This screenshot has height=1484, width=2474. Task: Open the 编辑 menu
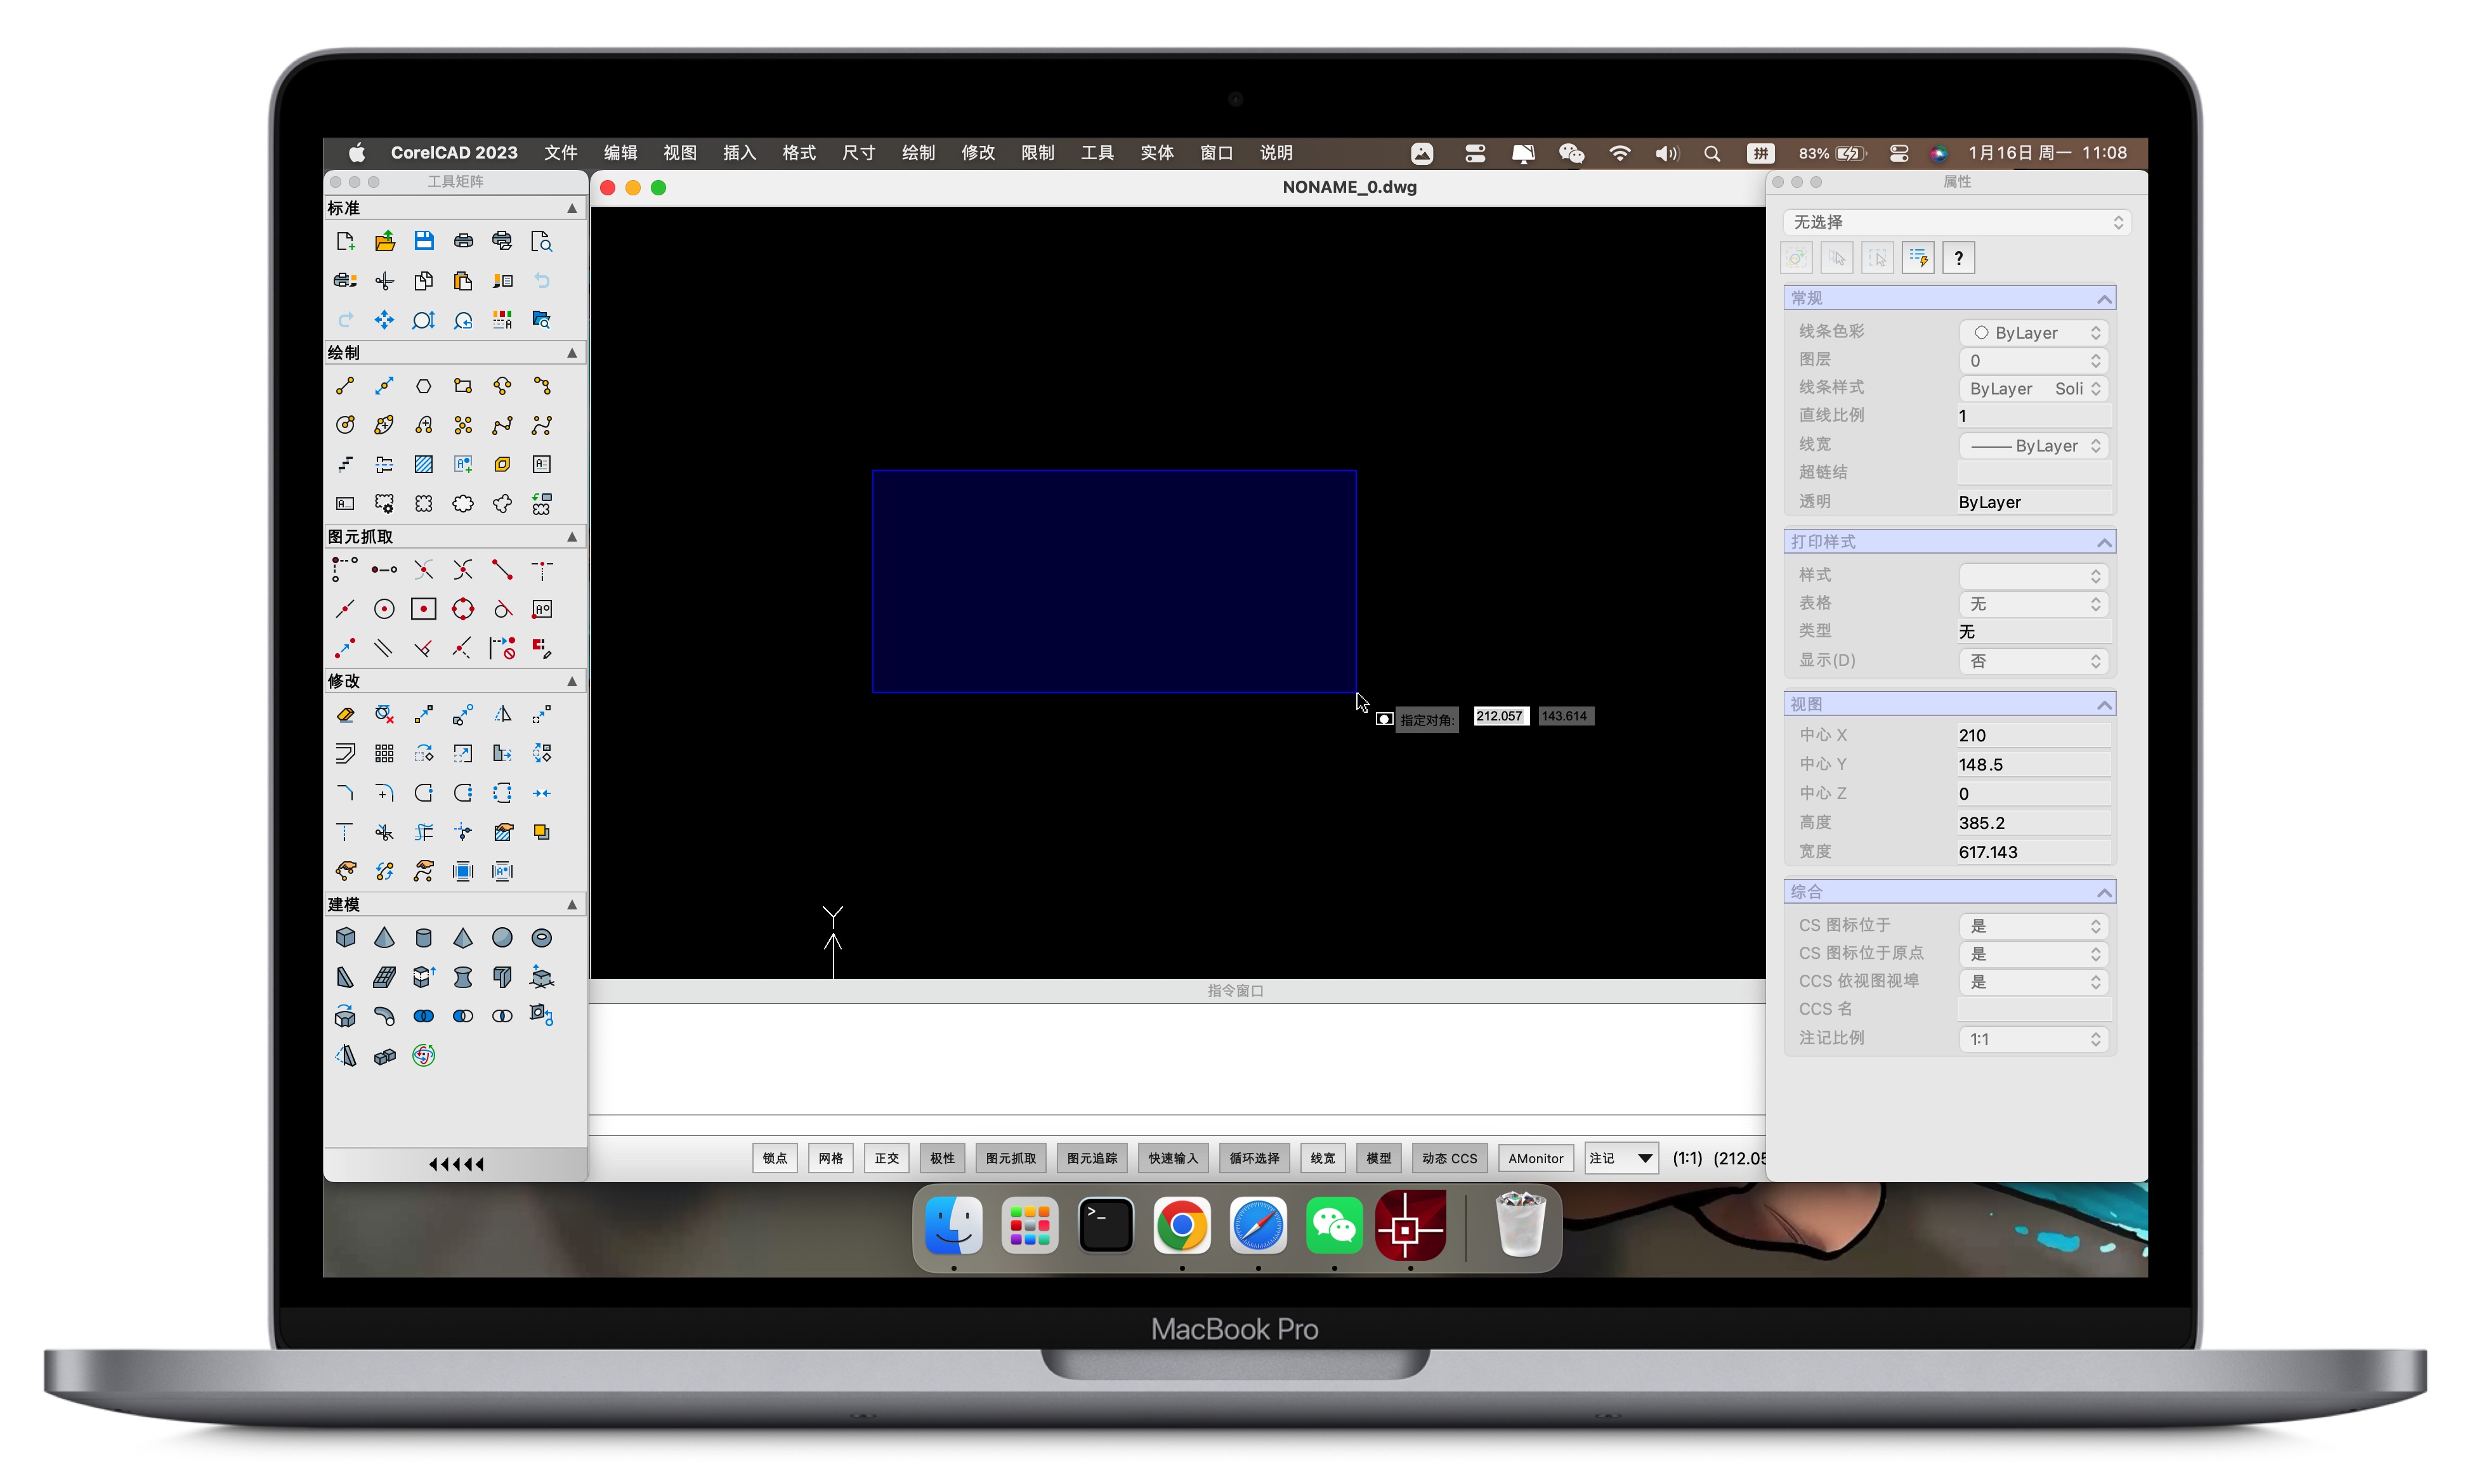click(x=620, y=152)
